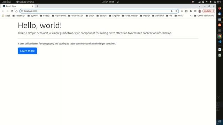Open the personal bookmark folder

click(158, 16)
